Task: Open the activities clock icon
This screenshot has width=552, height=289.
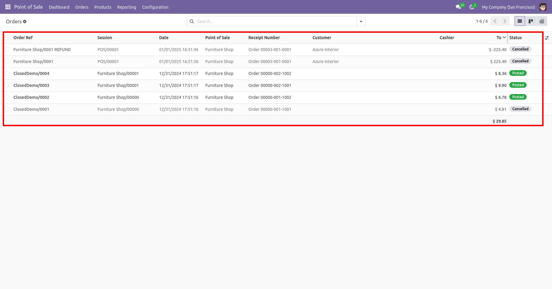Action: point(472,7)
